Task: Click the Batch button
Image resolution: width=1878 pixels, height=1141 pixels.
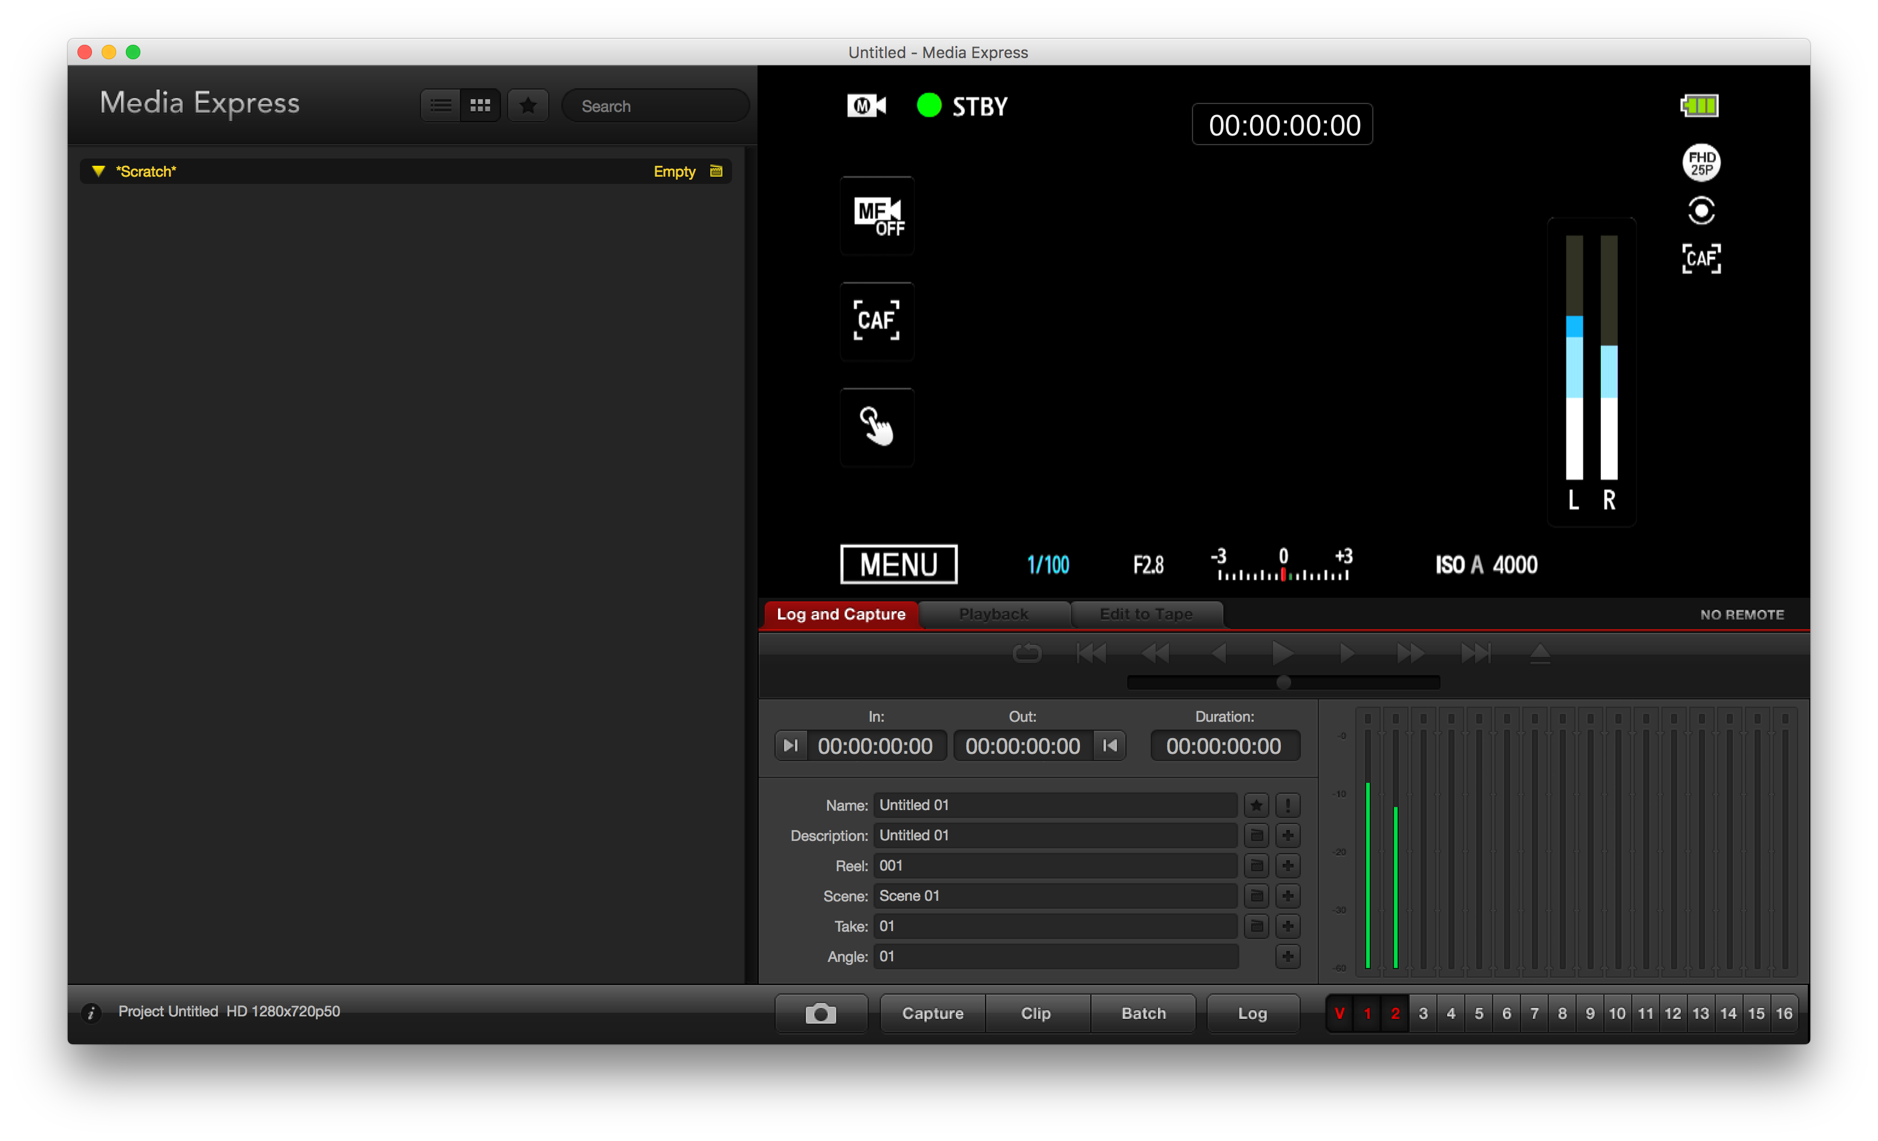Action: coord(1143,1013)
